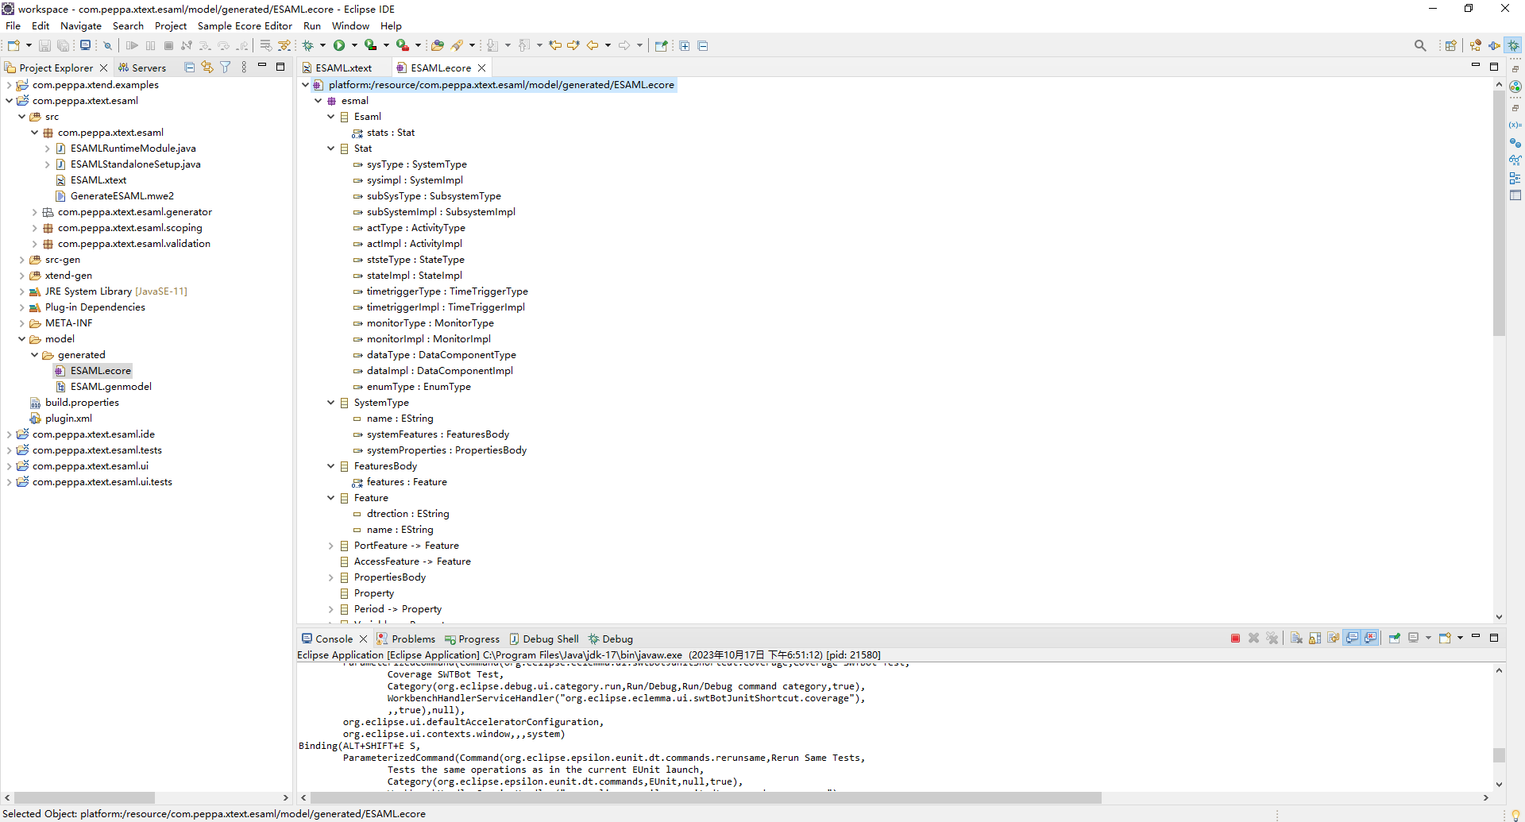Screen dimensions: 1525x822
Task: Click the Last Edit Location icon
Action: pyautogui.click(x=555, y=45)
